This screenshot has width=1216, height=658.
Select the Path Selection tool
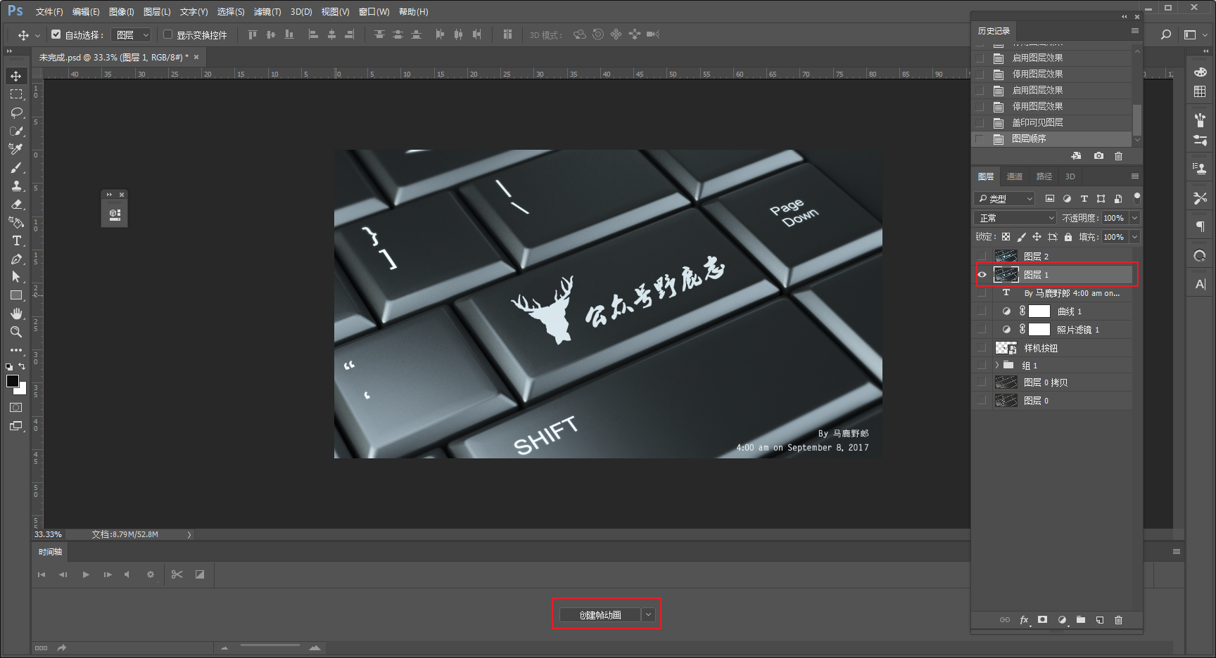coord(16,277)
